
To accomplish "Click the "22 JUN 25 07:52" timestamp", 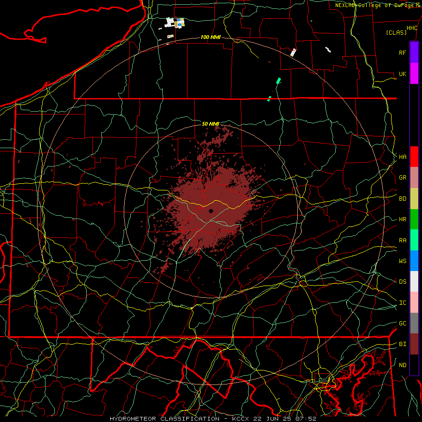I will coord(285,419).
